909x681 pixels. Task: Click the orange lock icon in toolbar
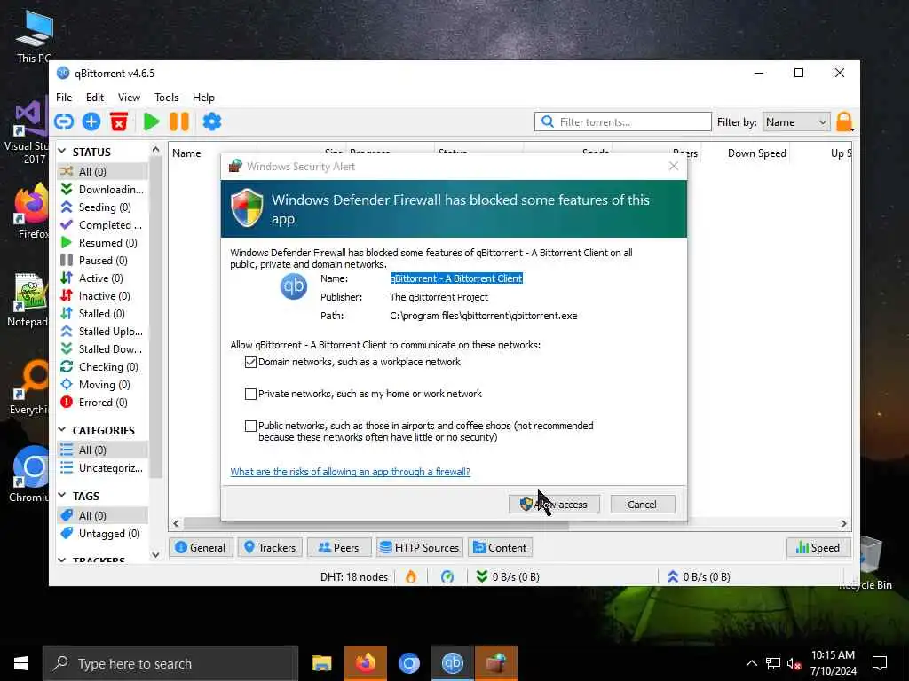[x=844, y=121]
